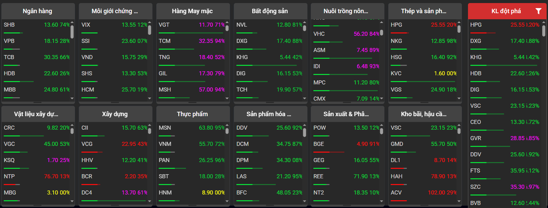Click scroll down arrow in Thép và sản ph... panel

tap(459, 99)
